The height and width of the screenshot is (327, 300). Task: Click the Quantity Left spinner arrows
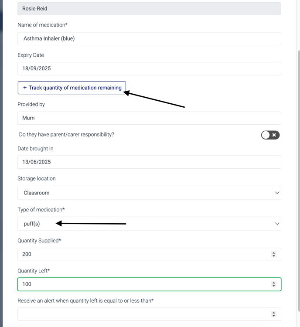pyautogui.click(x=274, y=284)
